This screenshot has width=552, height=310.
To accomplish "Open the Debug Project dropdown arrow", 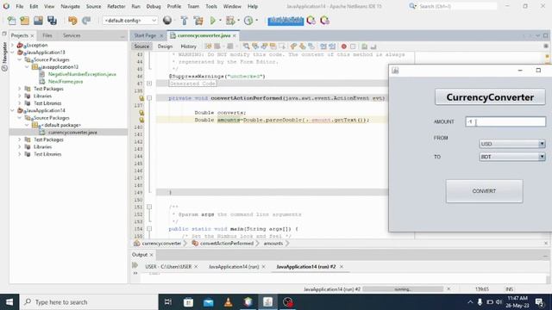I will click(x=238, y=21).
